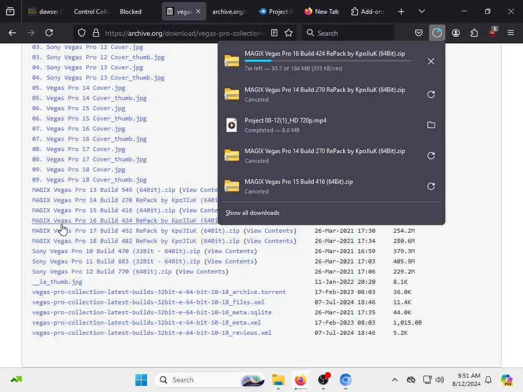523x392 pixels.
Task: Open Firefox View icon in tab bar
Action: (x=10, y=12)
